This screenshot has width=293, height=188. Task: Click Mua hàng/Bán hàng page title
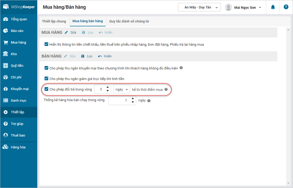[64, 7]
